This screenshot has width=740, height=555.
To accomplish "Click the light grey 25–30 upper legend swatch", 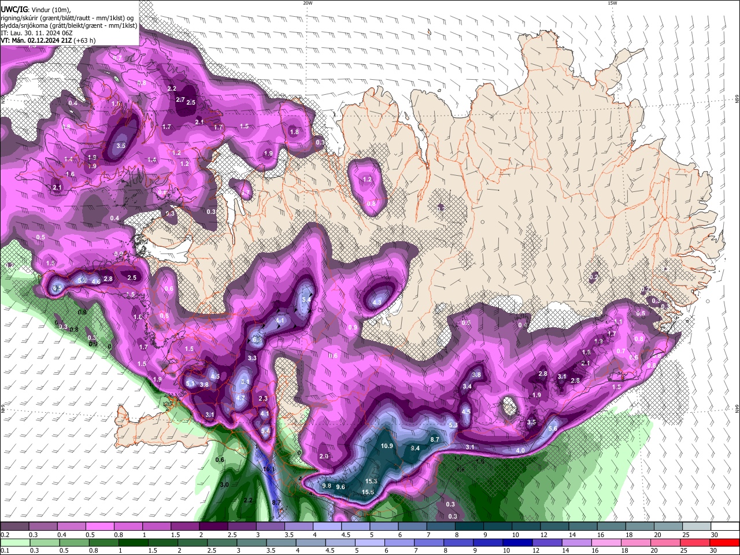I will click(697, 527).
